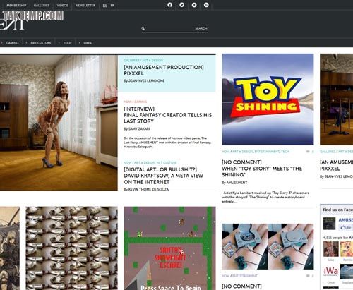Open the NEWSLETTER menu item
Screen dimensions: 353x290
click(85, 6)
